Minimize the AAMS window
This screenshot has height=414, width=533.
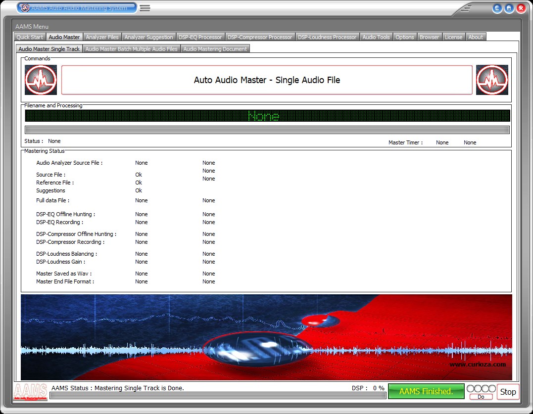pyautogui.click(x=497, y=8)
